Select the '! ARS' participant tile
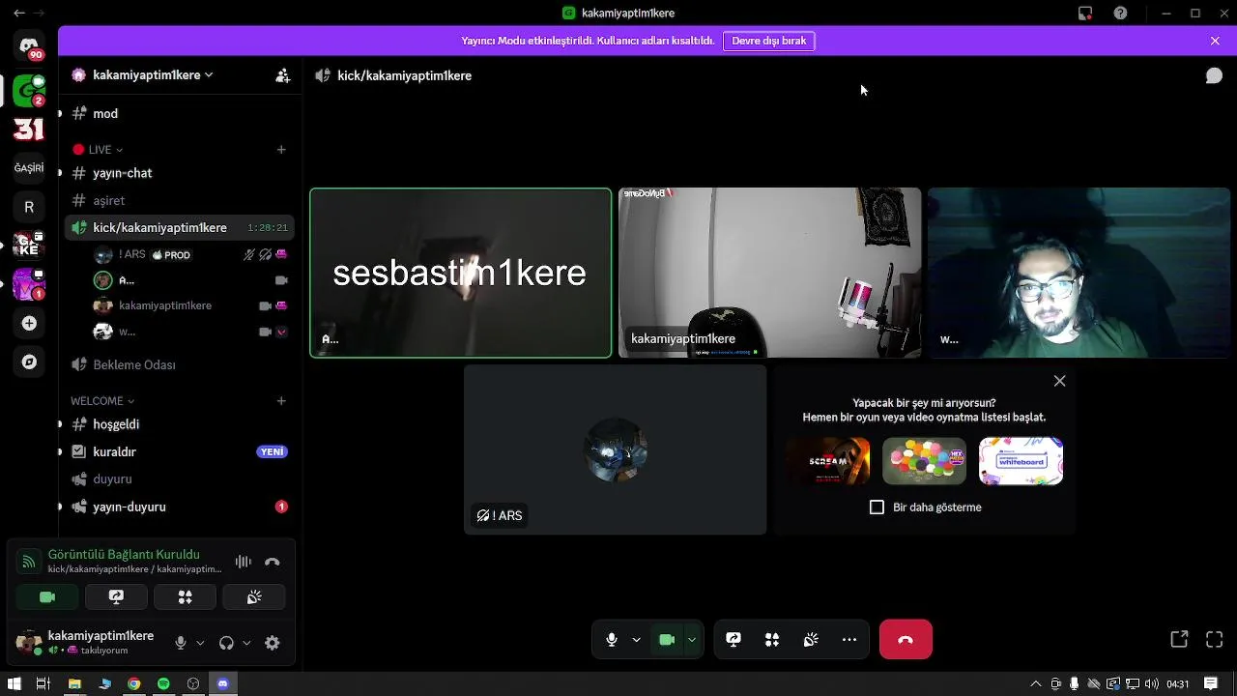Viewport: 1237px width, 696px height. point(616,449)
